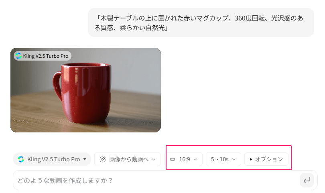The height and width of the screenshot is (193, 325).
Task: Click the Kling logo in the model selector
Action: 21,159
